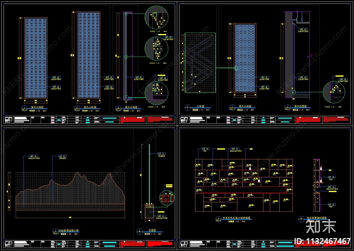This screenshot has height=251, width=354.
Task: Select the stone wall elevation drawing
Action: [244, 185]
